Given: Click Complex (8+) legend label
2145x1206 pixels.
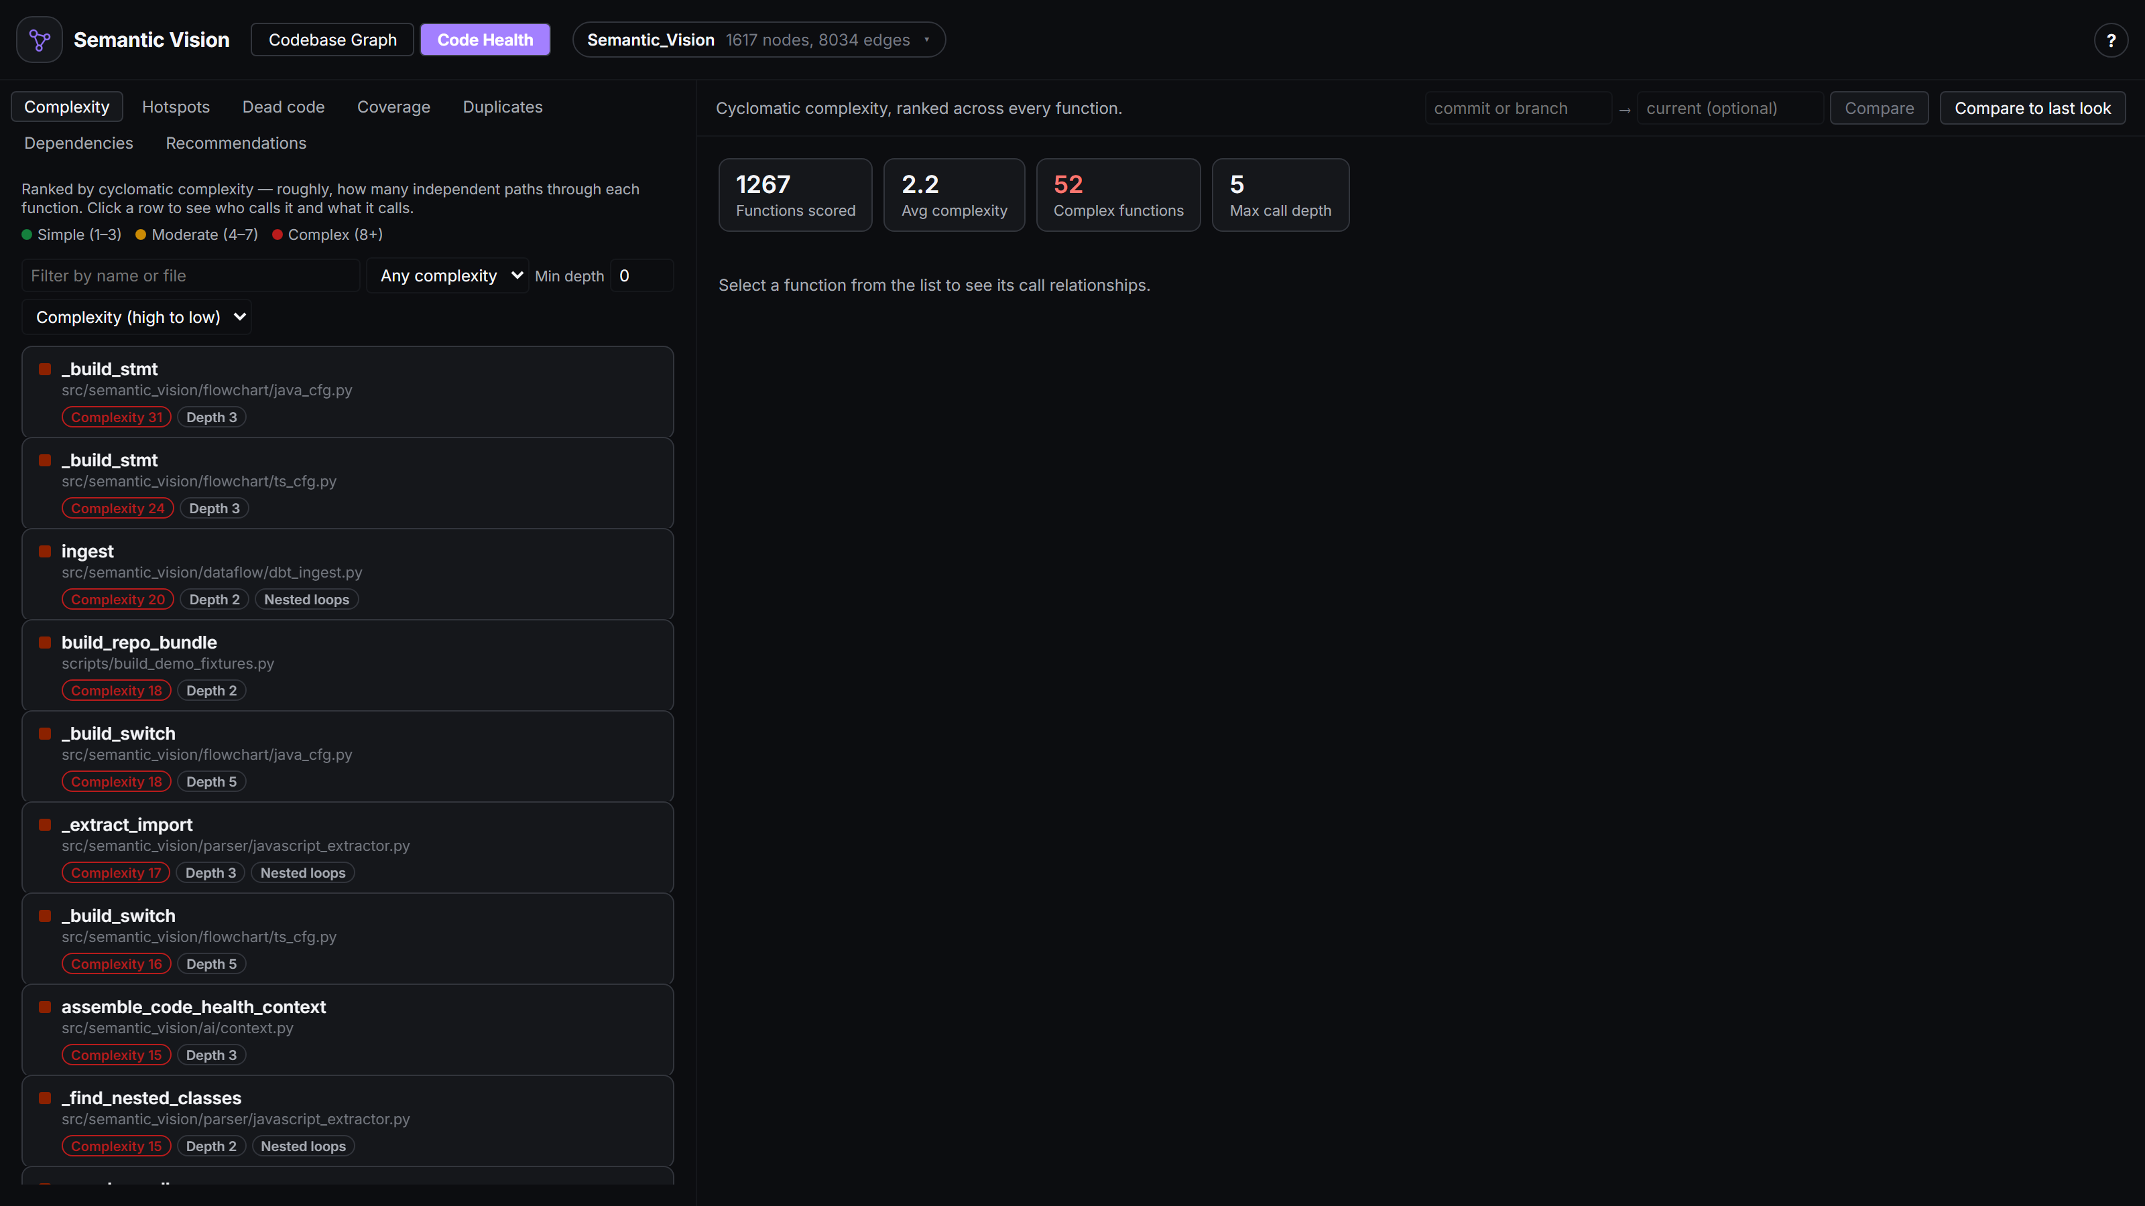Looking at the screenshot, I should pos(334,234).
